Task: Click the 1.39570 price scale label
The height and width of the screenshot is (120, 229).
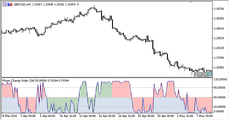Action: coord(219,38)
